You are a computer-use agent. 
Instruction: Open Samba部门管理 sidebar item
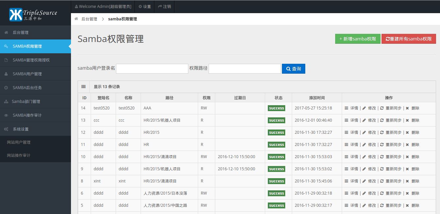pos(35,102)
